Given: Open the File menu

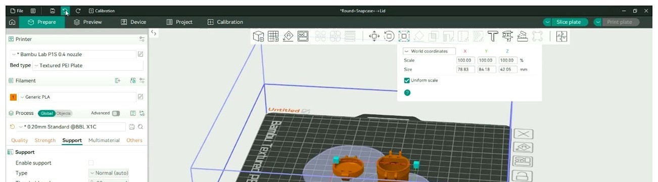Looking at the screenshot, I should (17, 11).
